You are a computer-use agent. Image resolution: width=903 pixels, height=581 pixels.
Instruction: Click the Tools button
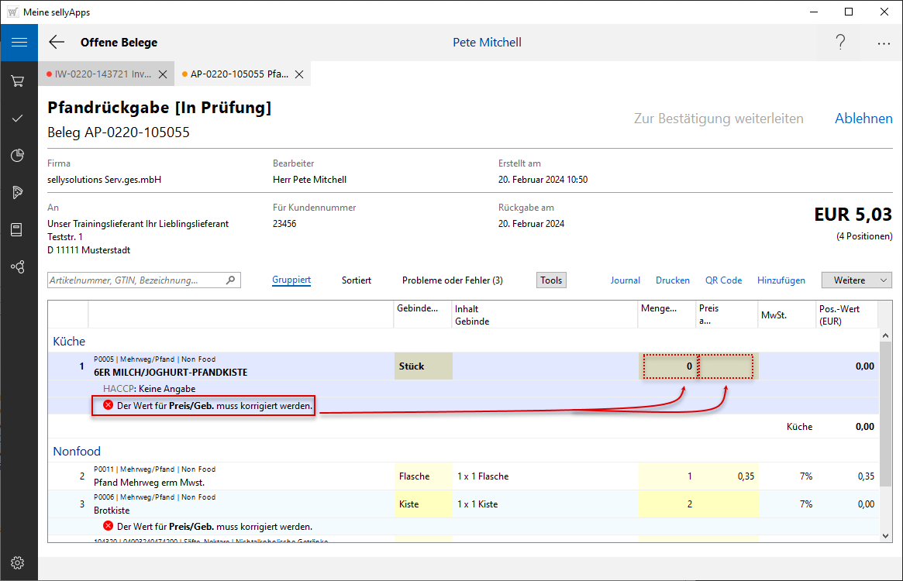551,280
